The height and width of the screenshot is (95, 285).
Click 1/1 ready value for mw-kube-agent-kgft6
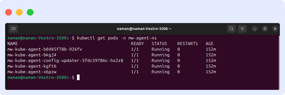click(x=135, y=66)
